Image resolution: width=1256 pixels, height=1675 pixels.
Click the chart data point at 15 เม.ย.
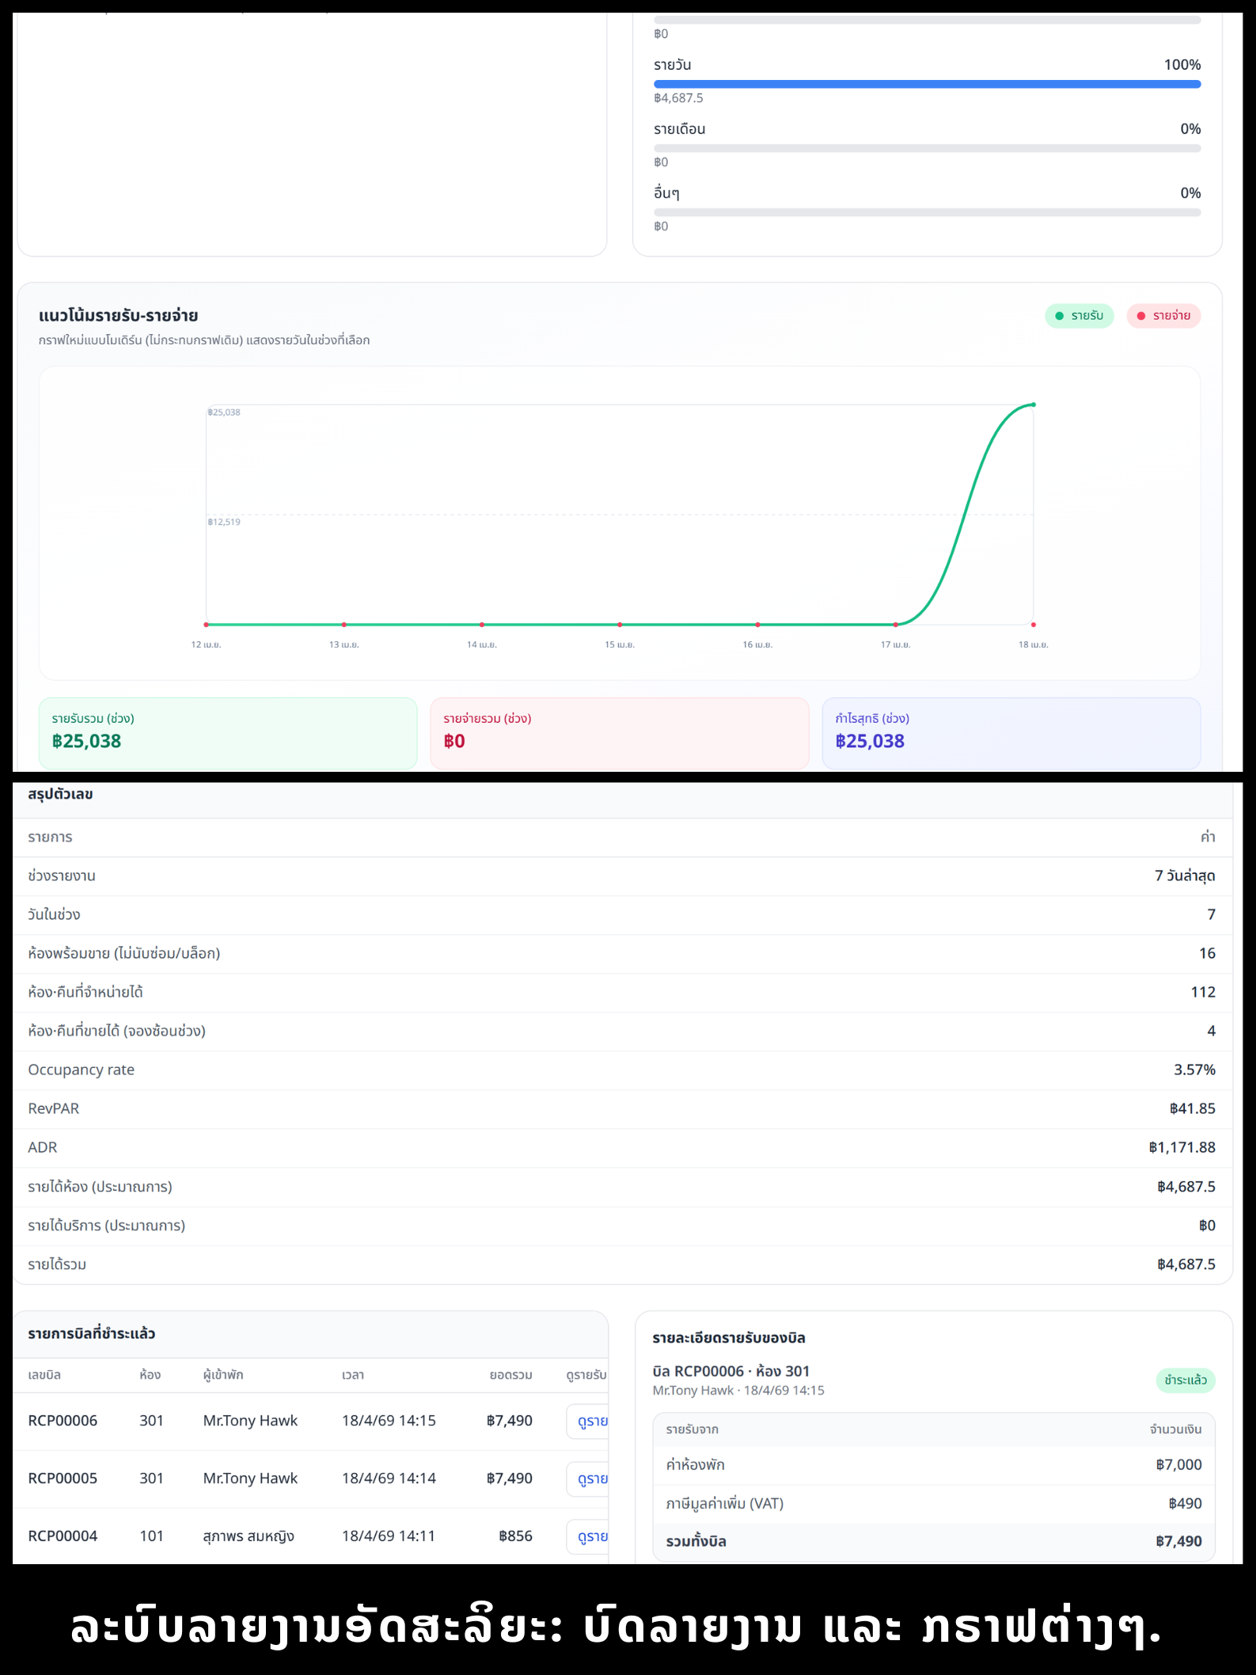(x=620, y=625)
